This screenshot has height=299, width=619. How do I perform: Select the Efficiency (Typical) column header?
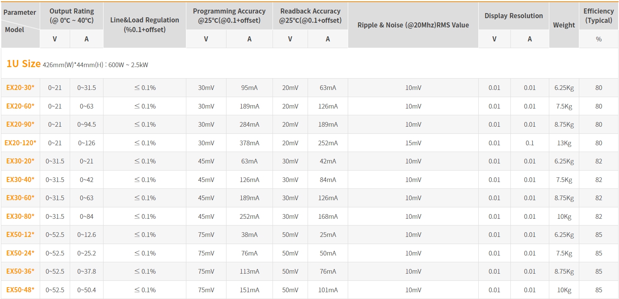598,16
